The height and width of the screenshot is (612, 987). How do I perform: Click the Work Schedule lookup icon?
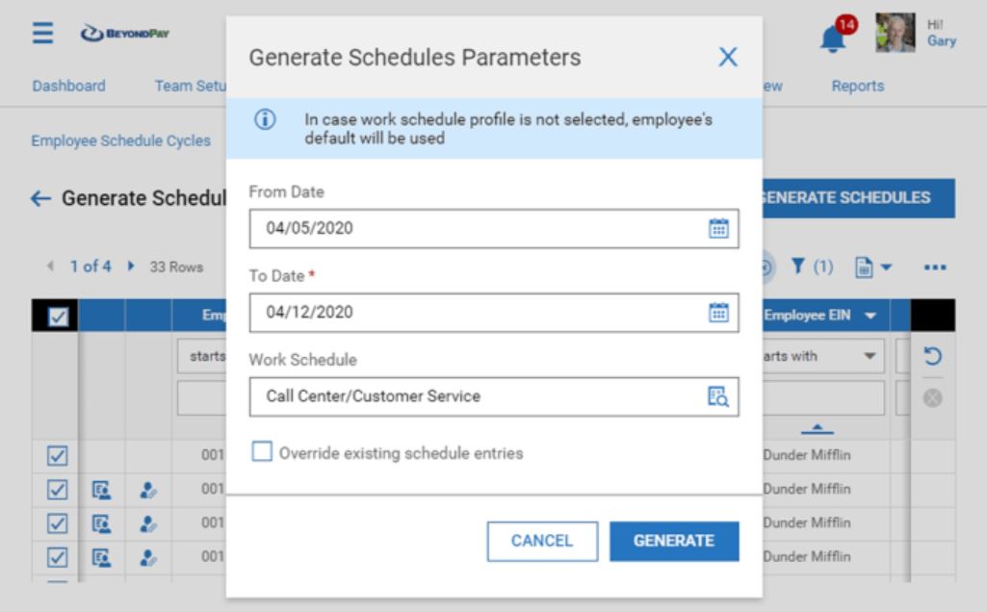point(718,396)
